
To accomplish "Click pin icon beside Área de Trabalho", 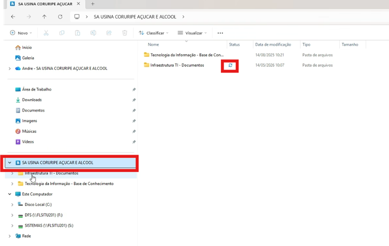I will 134,90.
